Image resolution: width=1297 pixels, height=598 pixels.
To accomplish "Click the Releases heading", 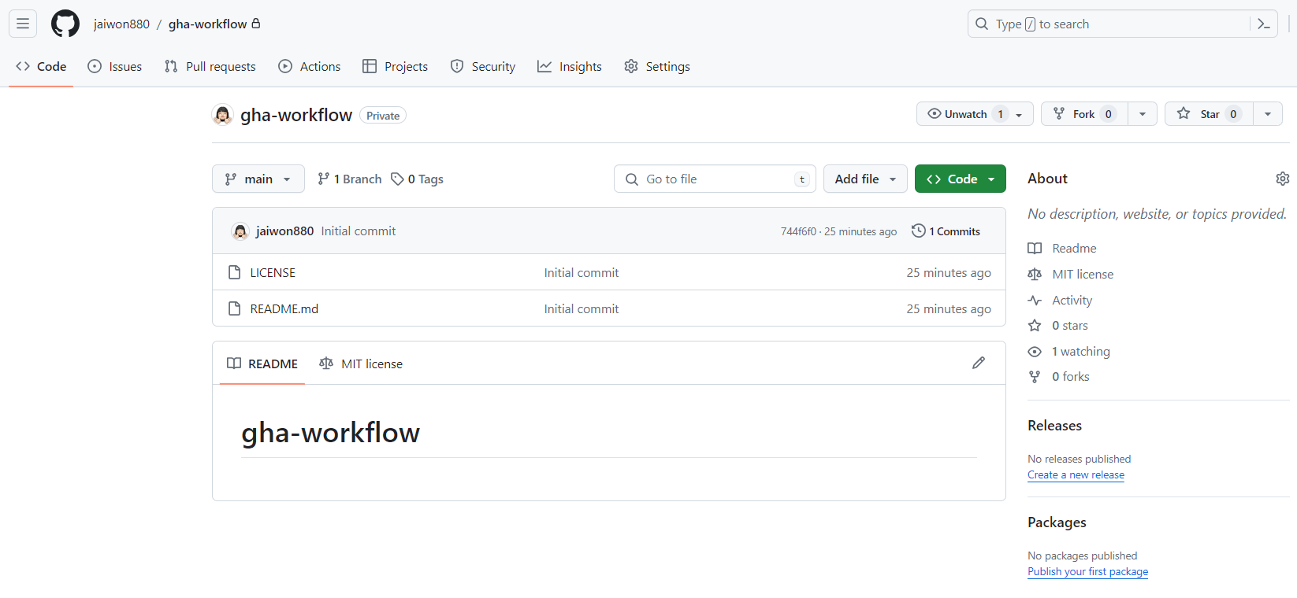I will click(1054, 426).
